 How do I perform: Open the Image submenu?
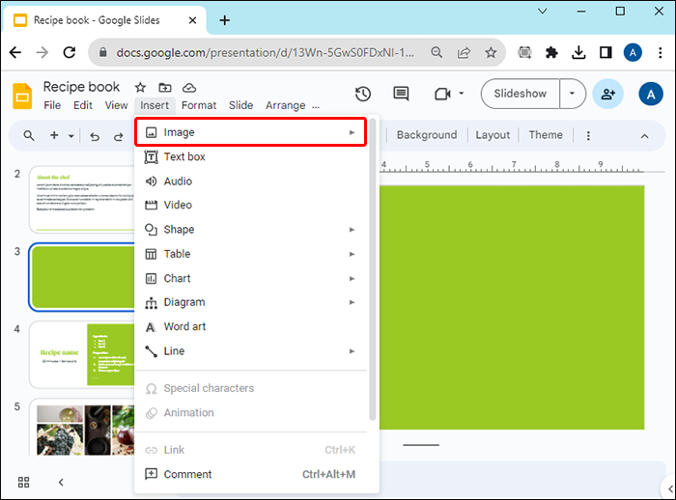[250, 132]
